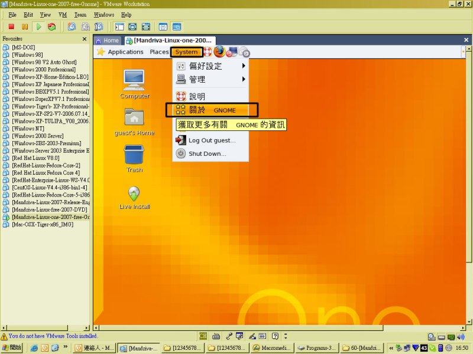The height and width of the screenshot is (354, 473).
Task: Open the File menu
Action: 12,14
